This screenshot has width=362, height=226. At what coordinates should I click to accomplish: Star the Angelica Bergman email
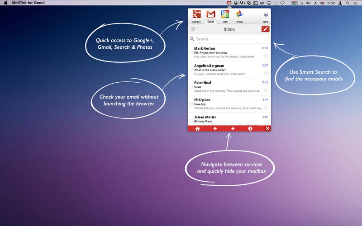click(266, 73)
